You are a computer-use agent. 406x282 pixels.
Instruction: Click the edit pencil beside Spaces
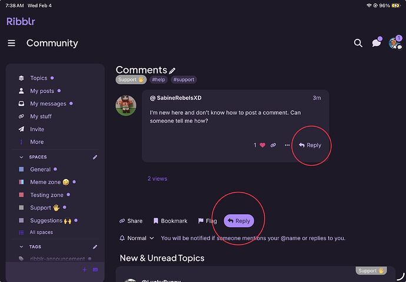coord(95,157)
